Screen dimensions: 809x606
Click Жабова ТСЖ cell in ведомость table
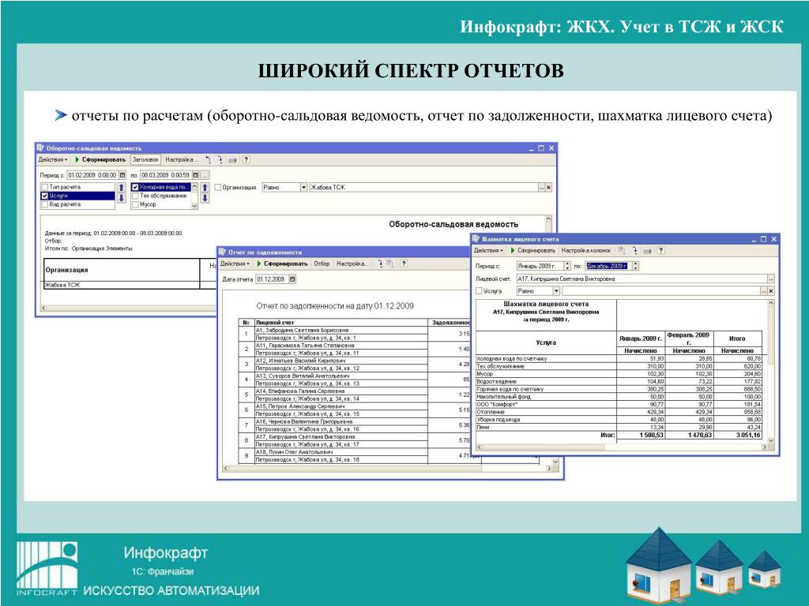point(122,285)
